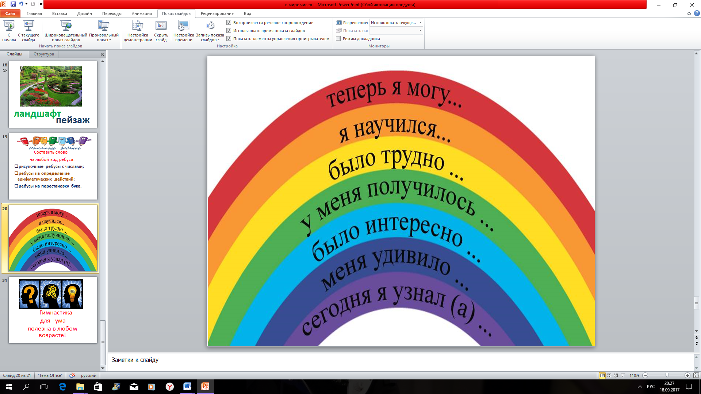Image resolution: width=701 pixels, height=394 pixels.
Task: Select slide 18 thumbnail with ландшафт
Action: pyautogui.click(x=53, y=94)
